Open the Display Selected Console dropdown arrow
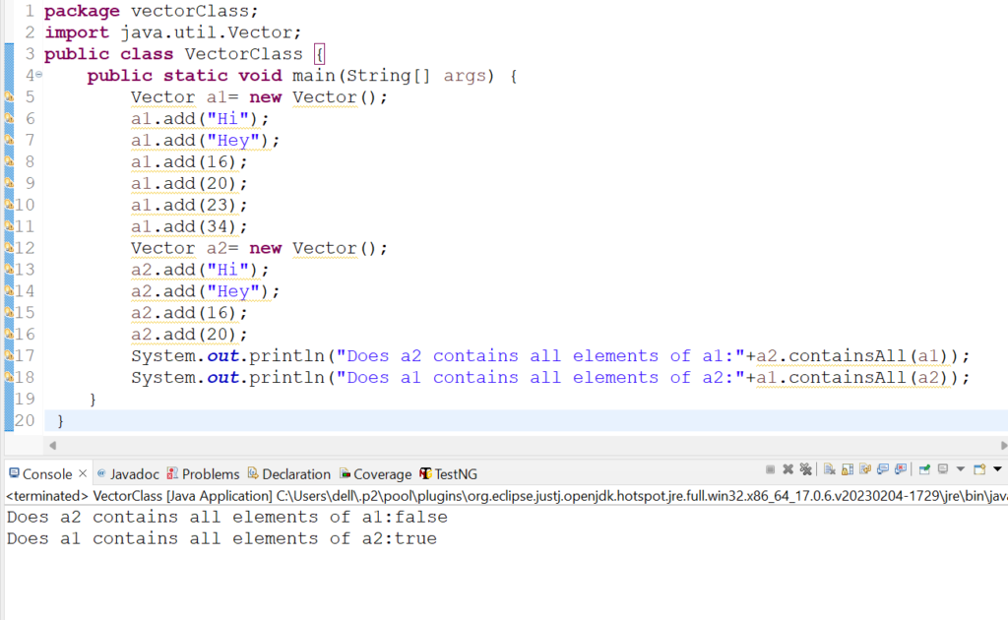1008x620 pixels. tap(961, 469)
